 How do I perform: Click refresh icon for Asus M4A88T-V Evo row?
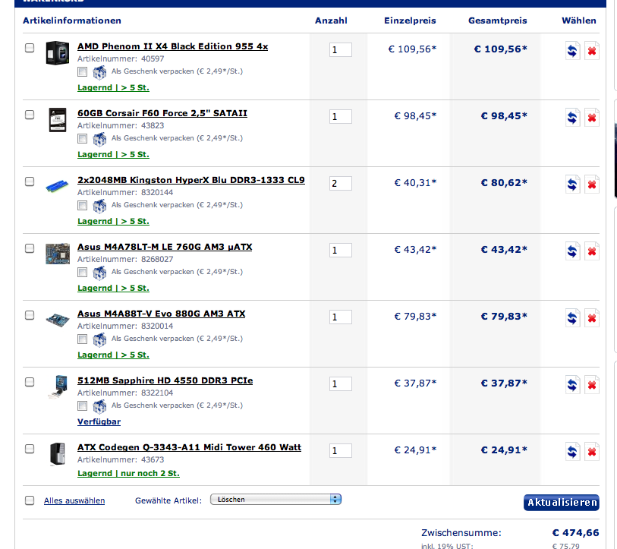coord(572,318)
